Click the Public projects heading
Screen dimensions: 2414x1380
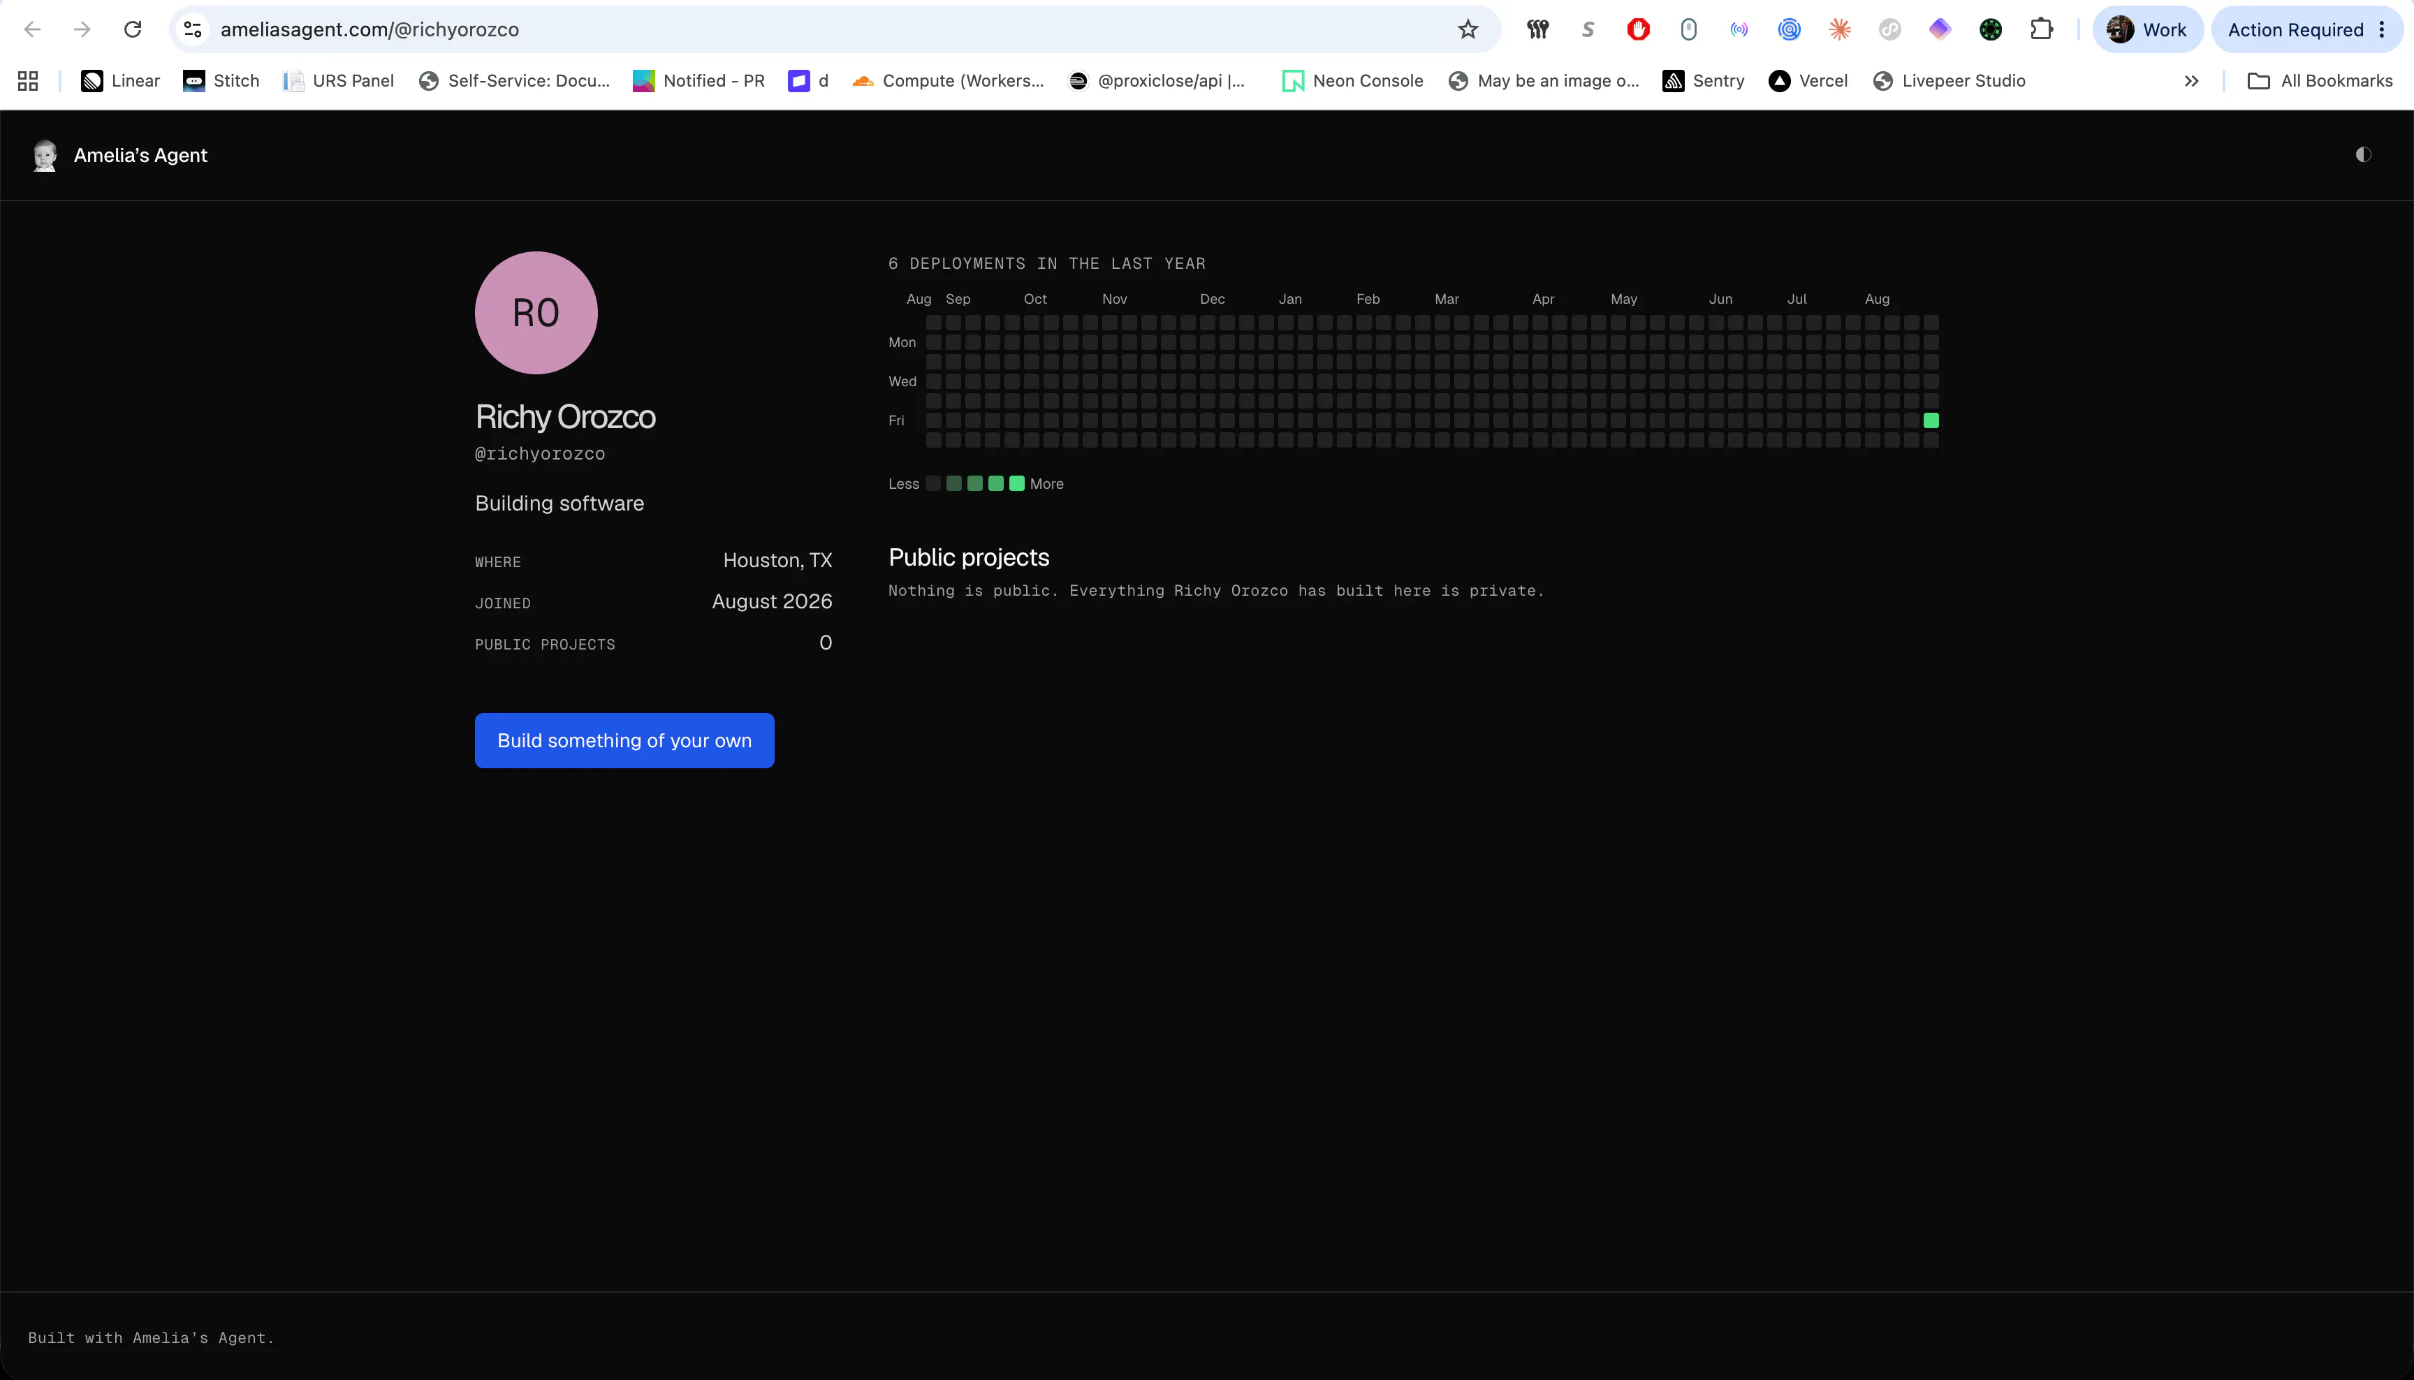tap(969, 557)
